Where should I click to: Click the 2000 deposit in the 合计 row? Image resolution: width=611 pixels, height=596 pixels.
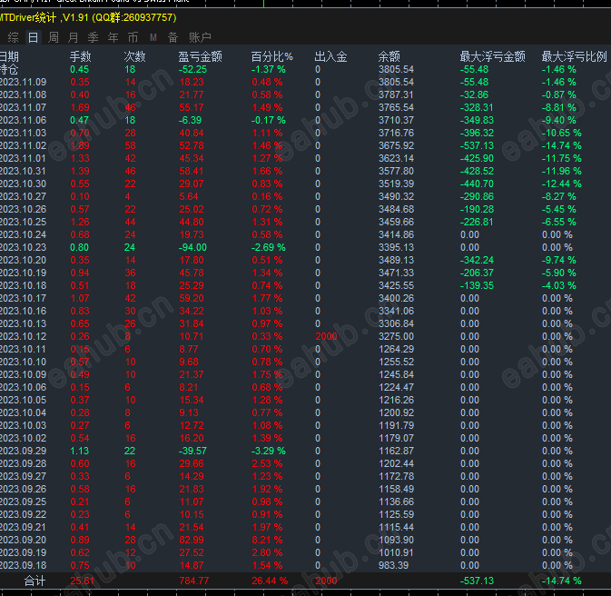click(x=326, y=581)
